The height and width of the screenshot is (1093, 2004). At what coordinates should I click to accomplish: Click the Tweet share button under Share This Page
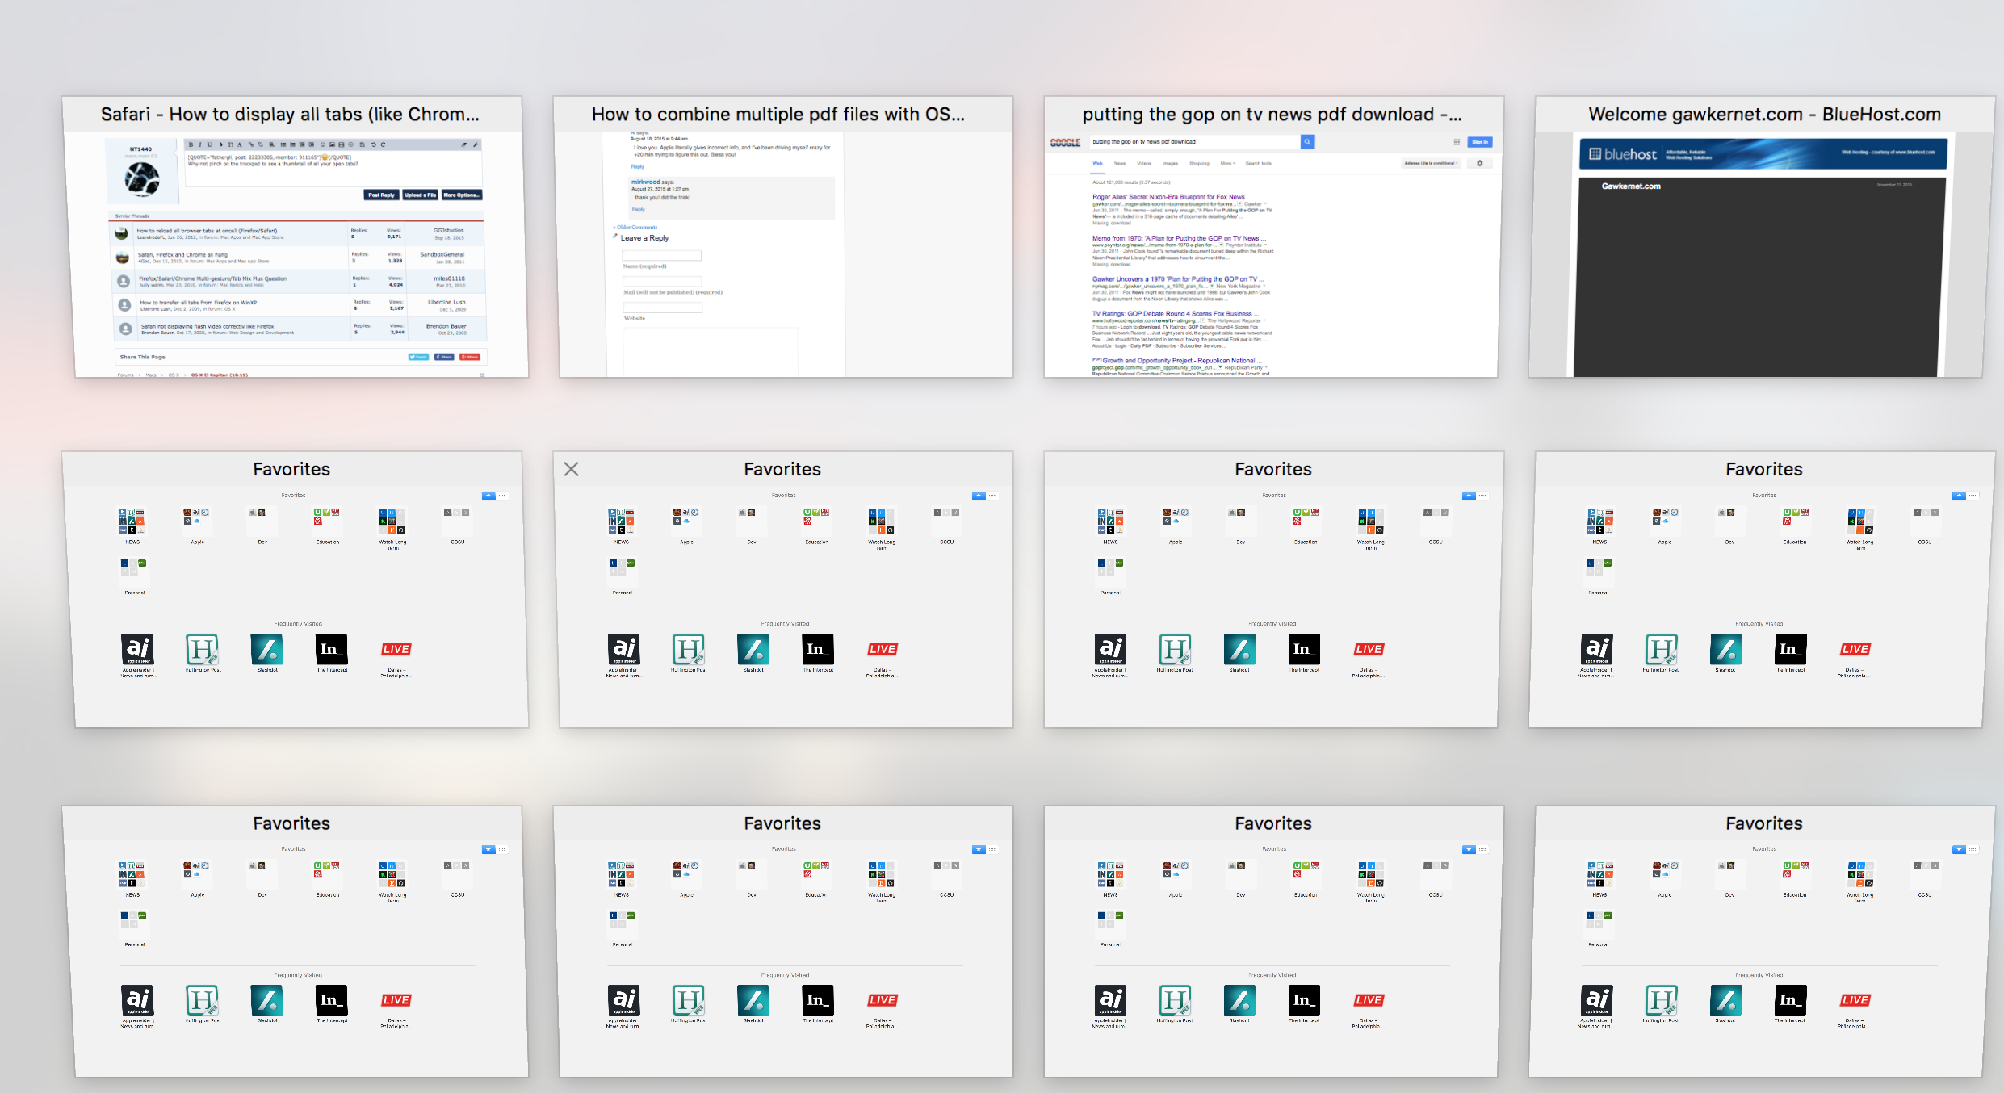coord(418,357)
